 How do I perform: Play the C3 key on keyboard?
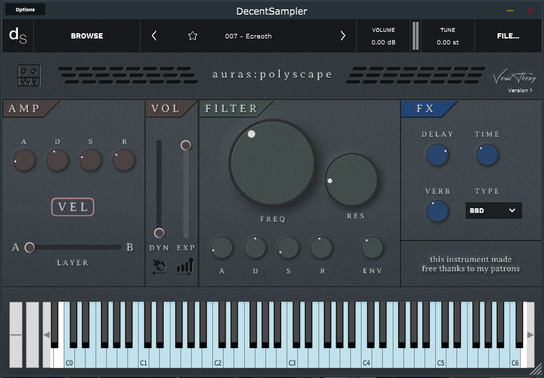pyautogui.click(x=292, y=357)
